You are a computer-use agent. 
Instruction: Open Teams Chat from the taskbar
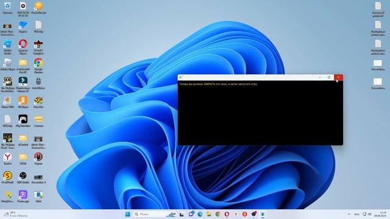[x=191, y=214]
